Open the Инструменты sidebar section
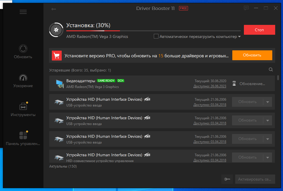 [23, 109]
